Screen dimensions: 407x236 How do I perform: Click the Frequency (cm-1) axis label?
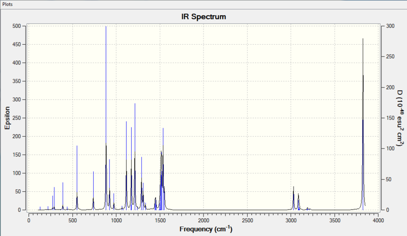[206, 229]
